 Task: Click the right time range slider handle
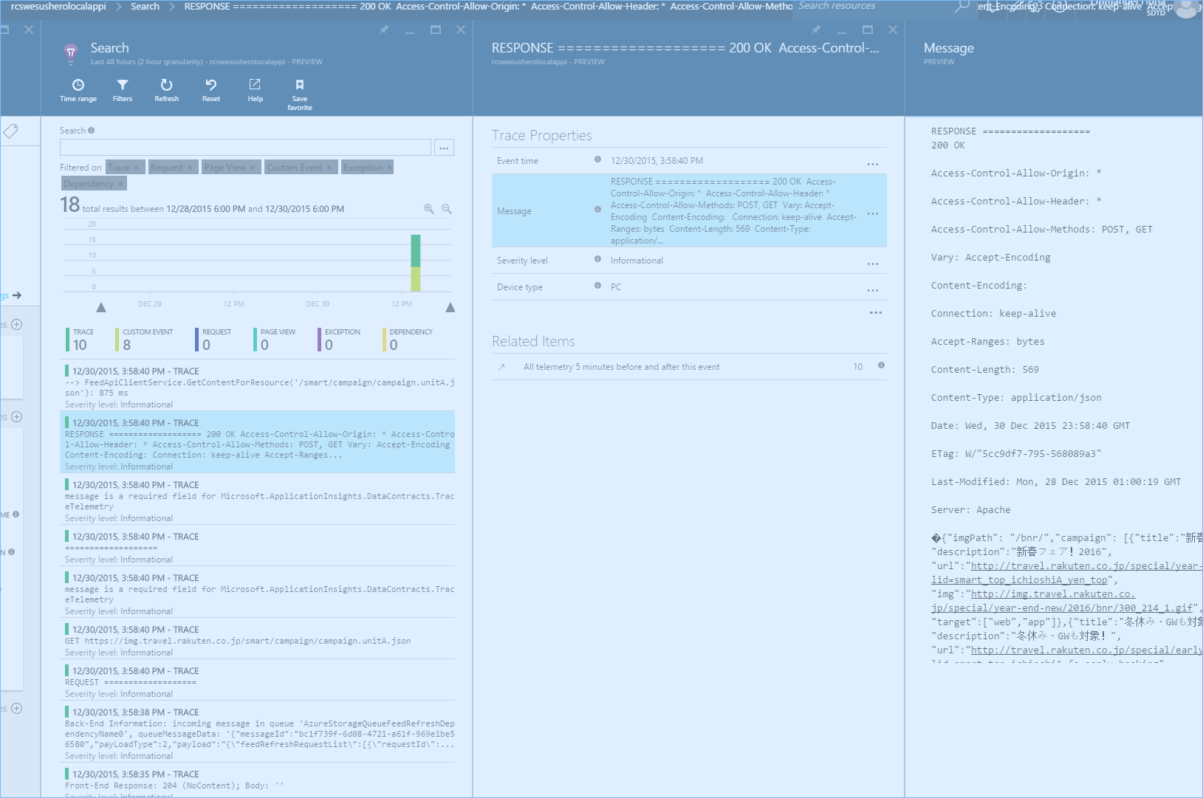[450, 307]
